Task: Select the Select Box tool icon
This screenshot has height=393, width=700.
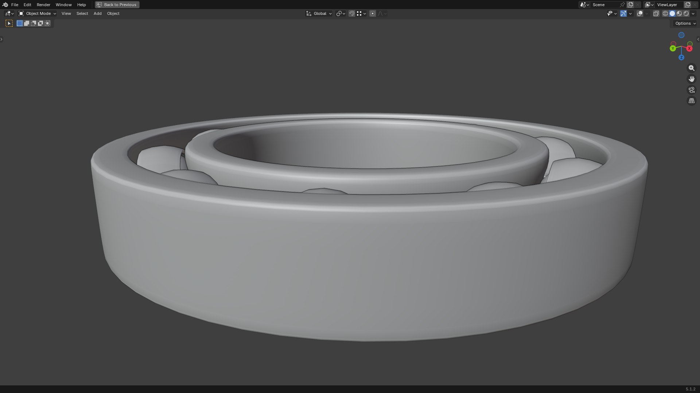Action: [x=9, y=23]
